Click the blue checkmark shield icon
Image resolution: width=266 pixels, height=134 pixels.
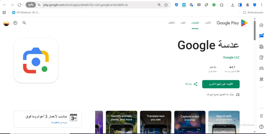coord(255,5)
